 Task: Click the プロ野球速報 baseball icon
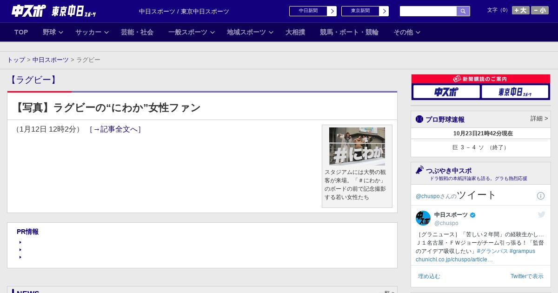[x=419, y=120]
